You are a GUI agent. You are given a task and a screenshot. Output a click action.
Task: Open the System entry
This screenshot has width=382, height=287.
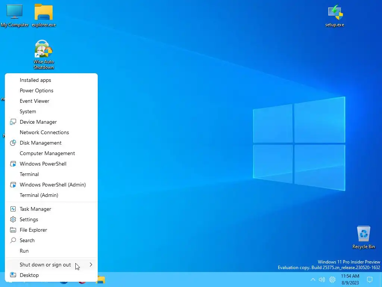pyautogui.click(x=51, y=111)
